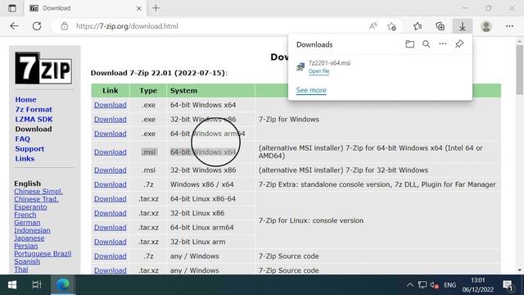Select the Download browser tab
Viewport: 524px width, 295px height.
click(85, 8)
